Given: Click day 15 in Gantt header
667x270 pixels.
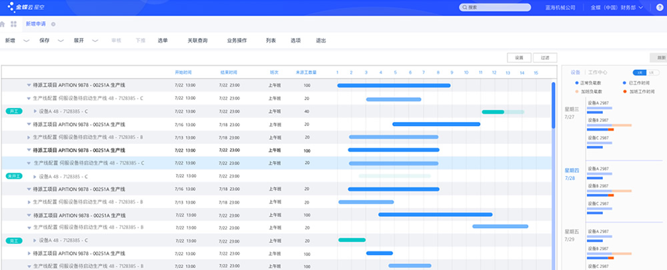Looking at the screenshot, I should 536,73.
